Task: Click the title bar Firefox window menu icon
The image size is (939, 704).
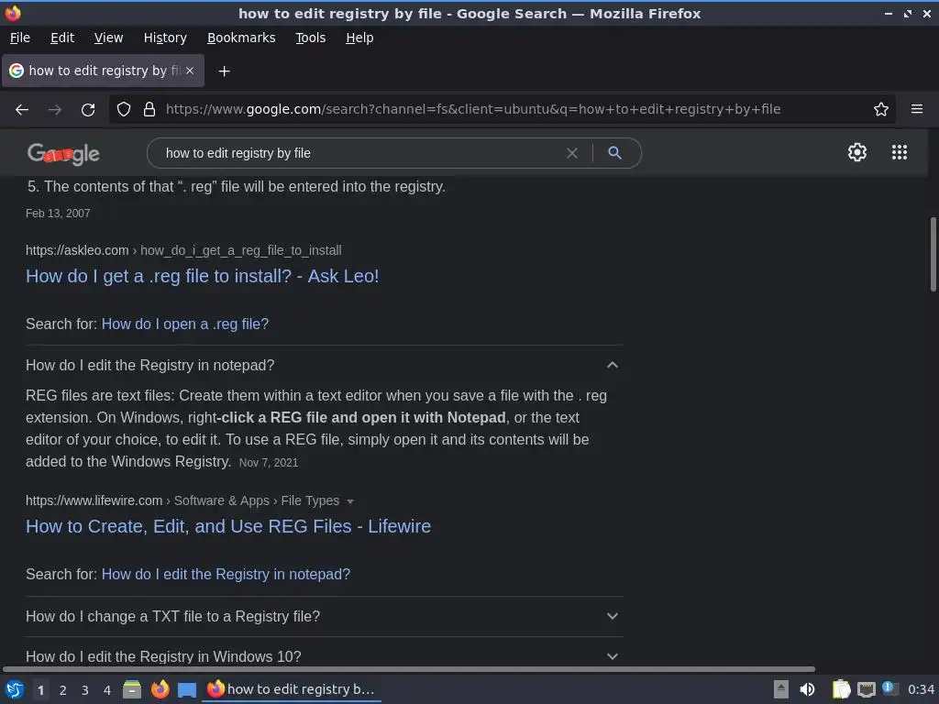Action: [13, 13]
